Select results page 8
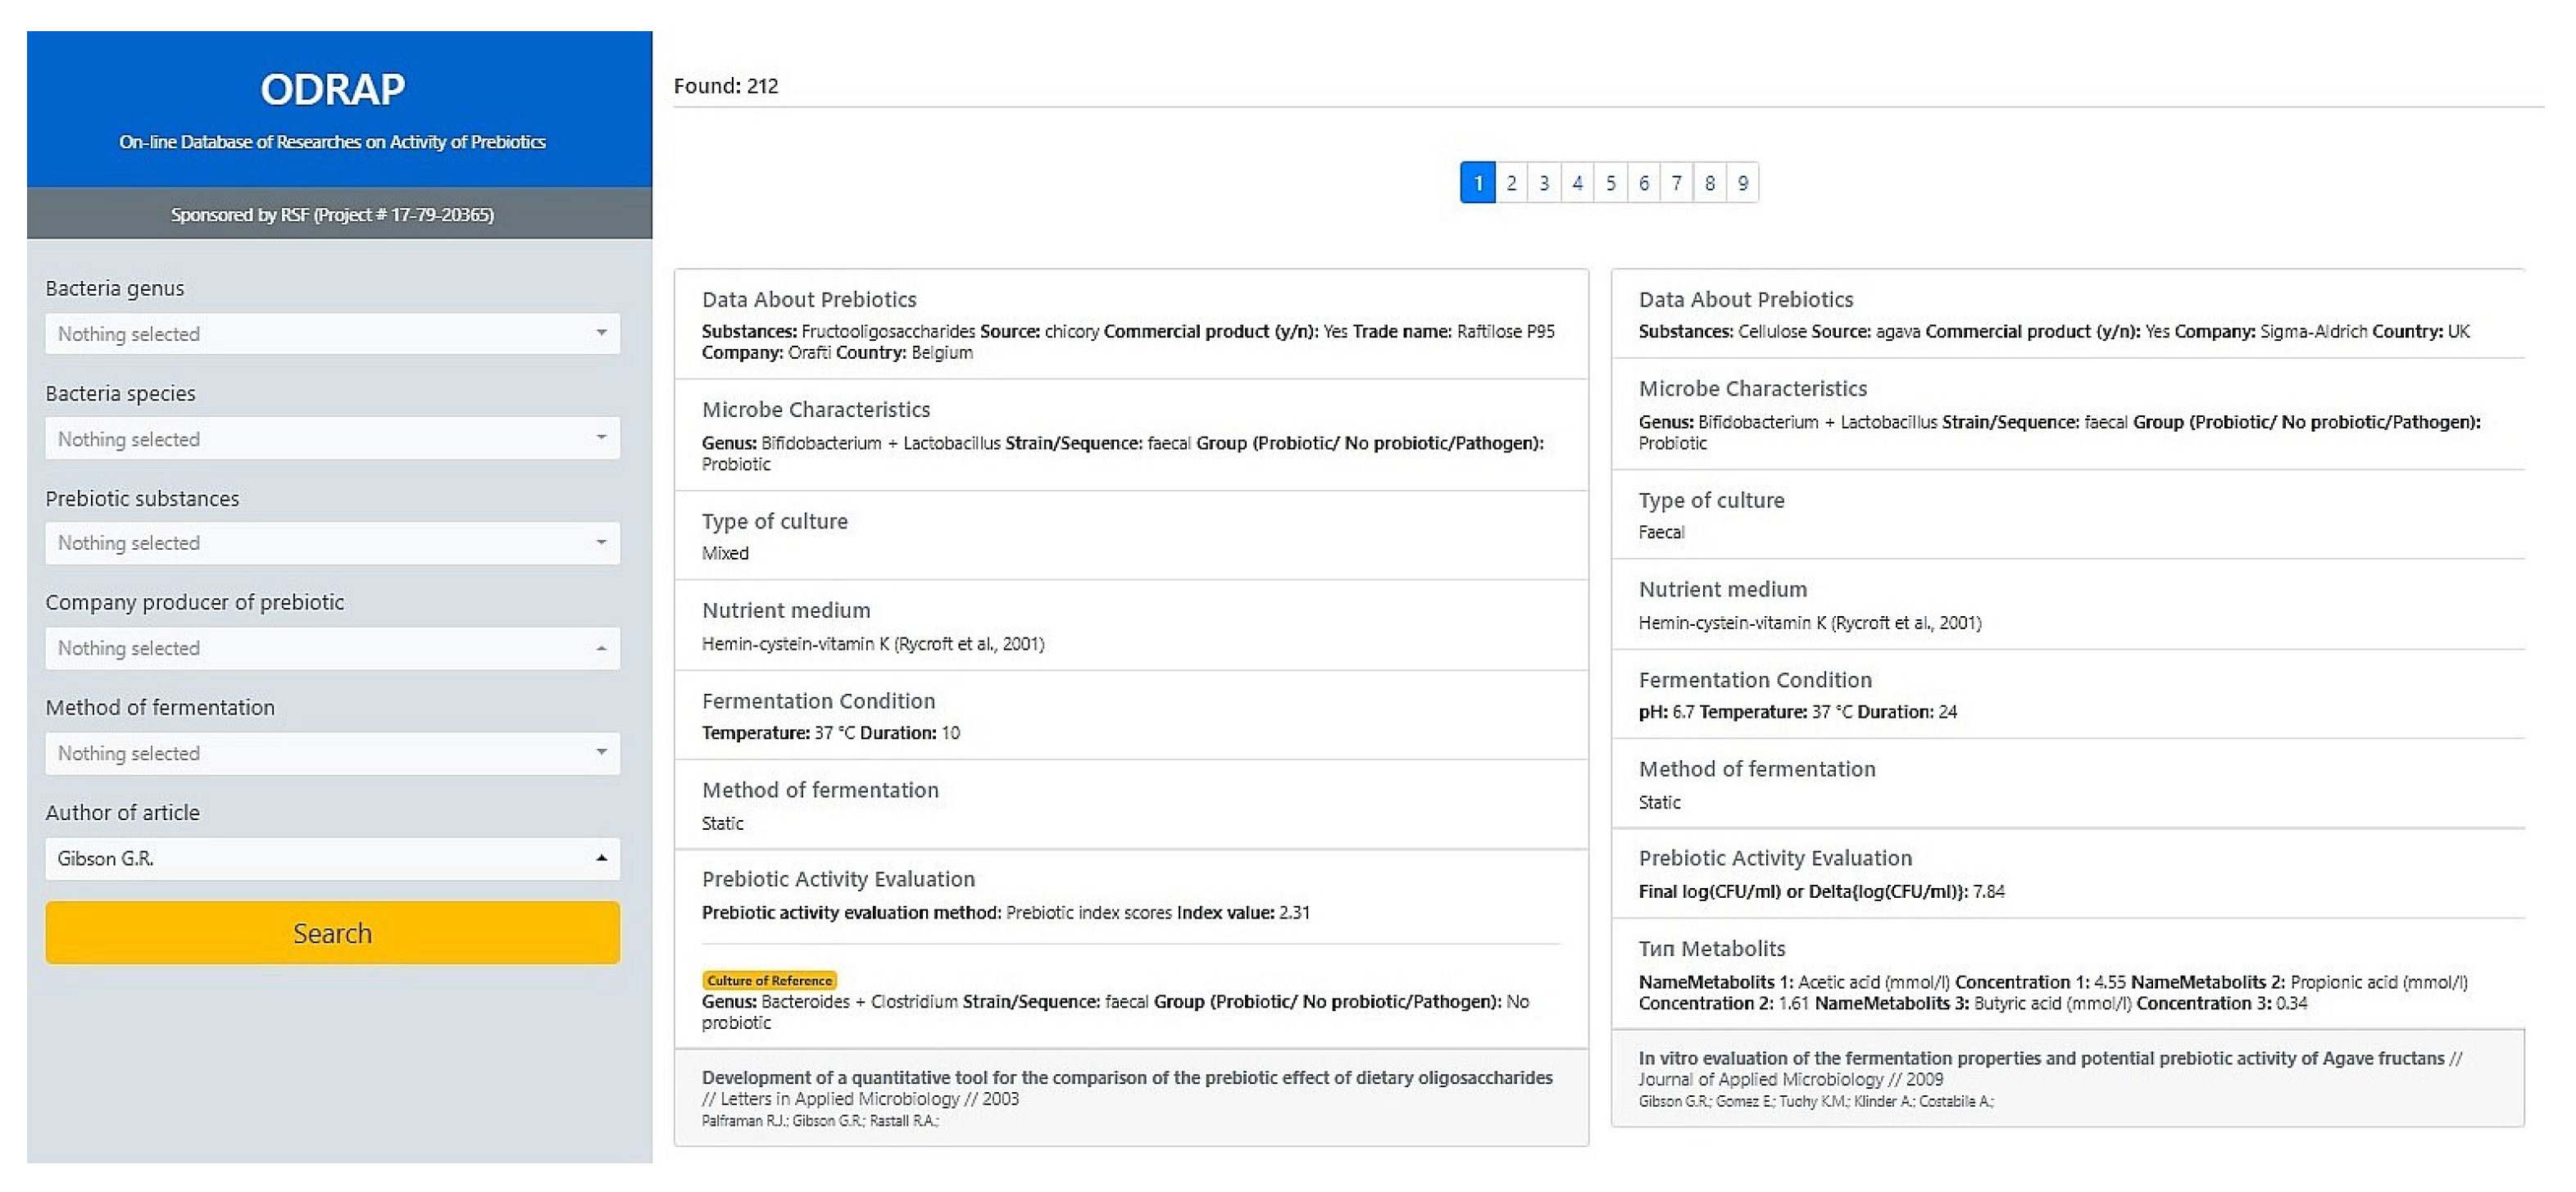The width and height of the screenshot is (2576, 1192). pyautogui.click(x=1709, y=183)
